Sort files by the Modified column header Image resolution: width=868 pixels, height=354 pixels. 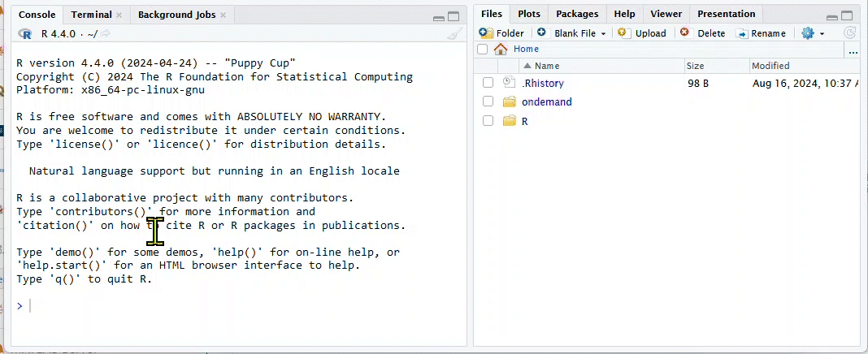coord(805,65)
